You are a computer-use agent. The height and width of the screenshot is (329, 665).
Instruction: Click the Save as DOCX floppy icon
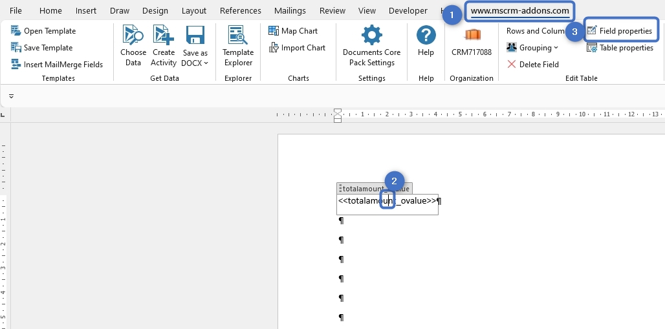click(195, 35)
